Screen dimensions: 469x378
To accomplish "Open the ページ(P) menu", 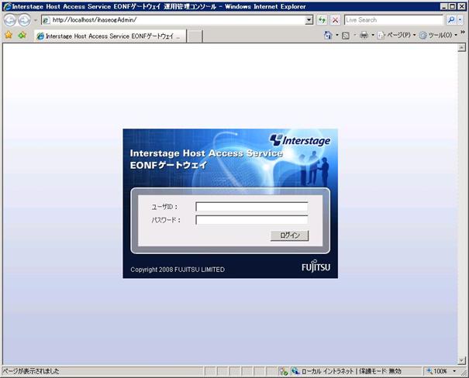I will (397, 36).
